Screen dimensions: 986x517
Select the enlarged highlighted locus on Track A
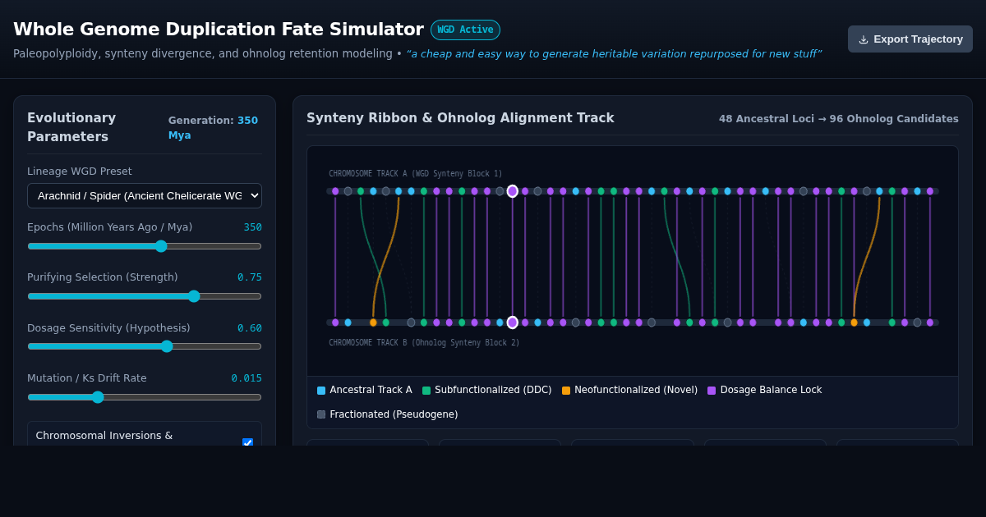point(513,191)
